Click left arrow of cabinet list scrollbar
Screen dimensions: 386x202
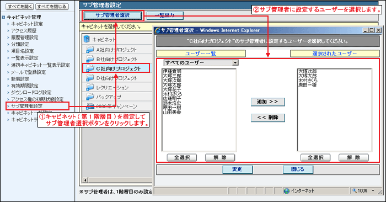click(x=85, y=180)
